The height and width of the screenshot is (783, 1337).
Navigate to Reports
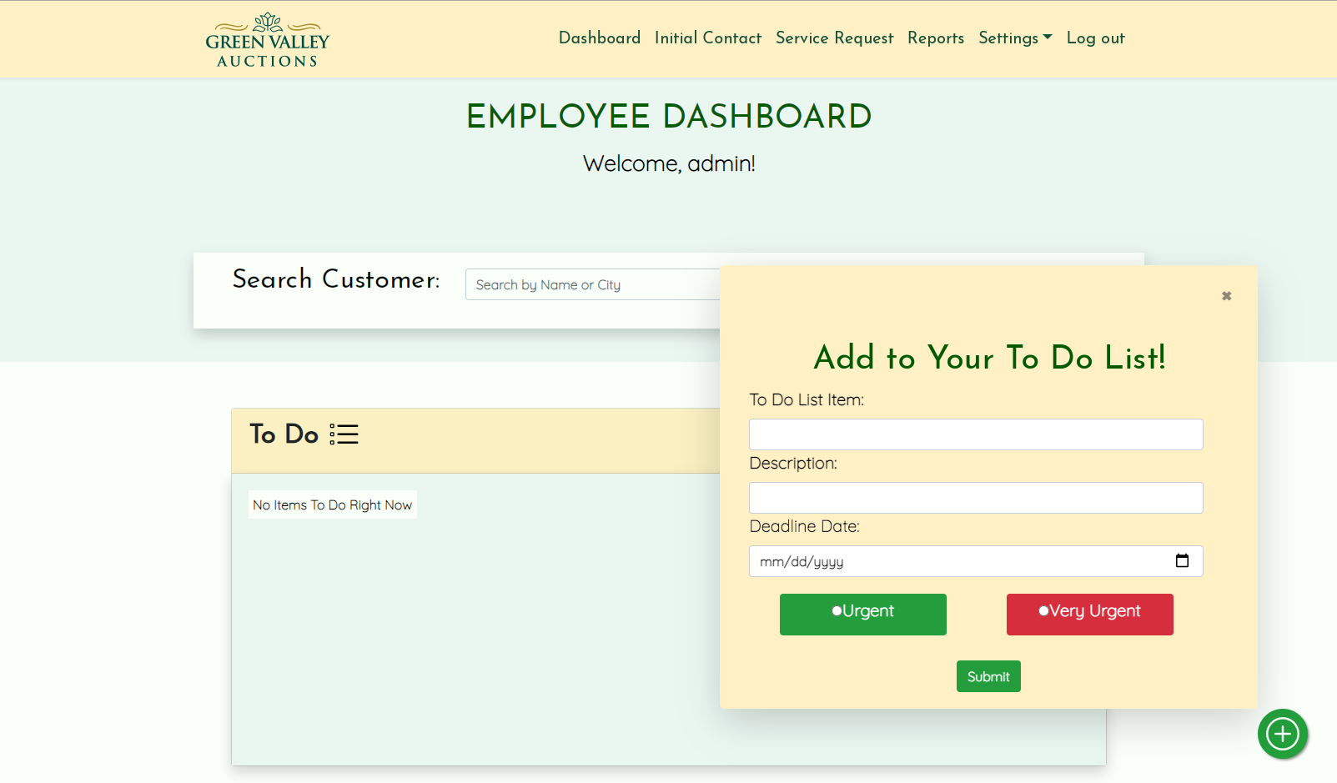coord(935,38)
